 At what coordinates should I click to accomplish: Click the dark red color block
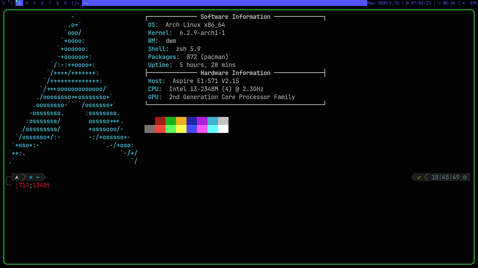pyautogui.click(x=160, y=121)
